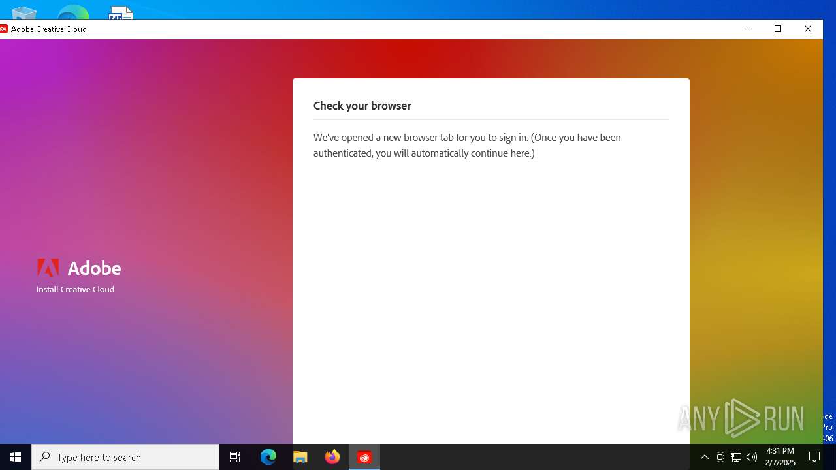The image size is (836, 470).
Task: Open File Explorer from the taskbar
Action: pos(300,457)
